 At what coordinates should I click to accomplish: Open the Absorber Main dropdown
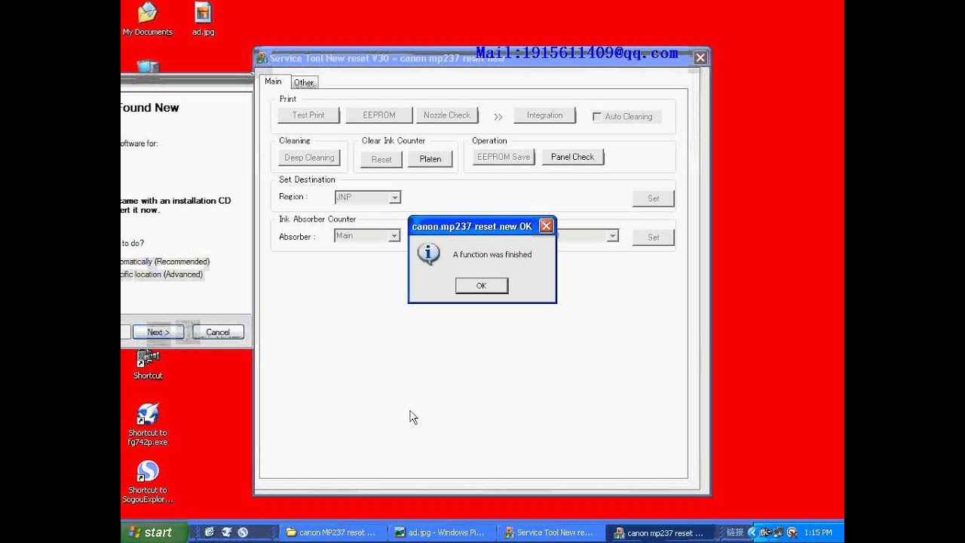[x=394, y=236]
